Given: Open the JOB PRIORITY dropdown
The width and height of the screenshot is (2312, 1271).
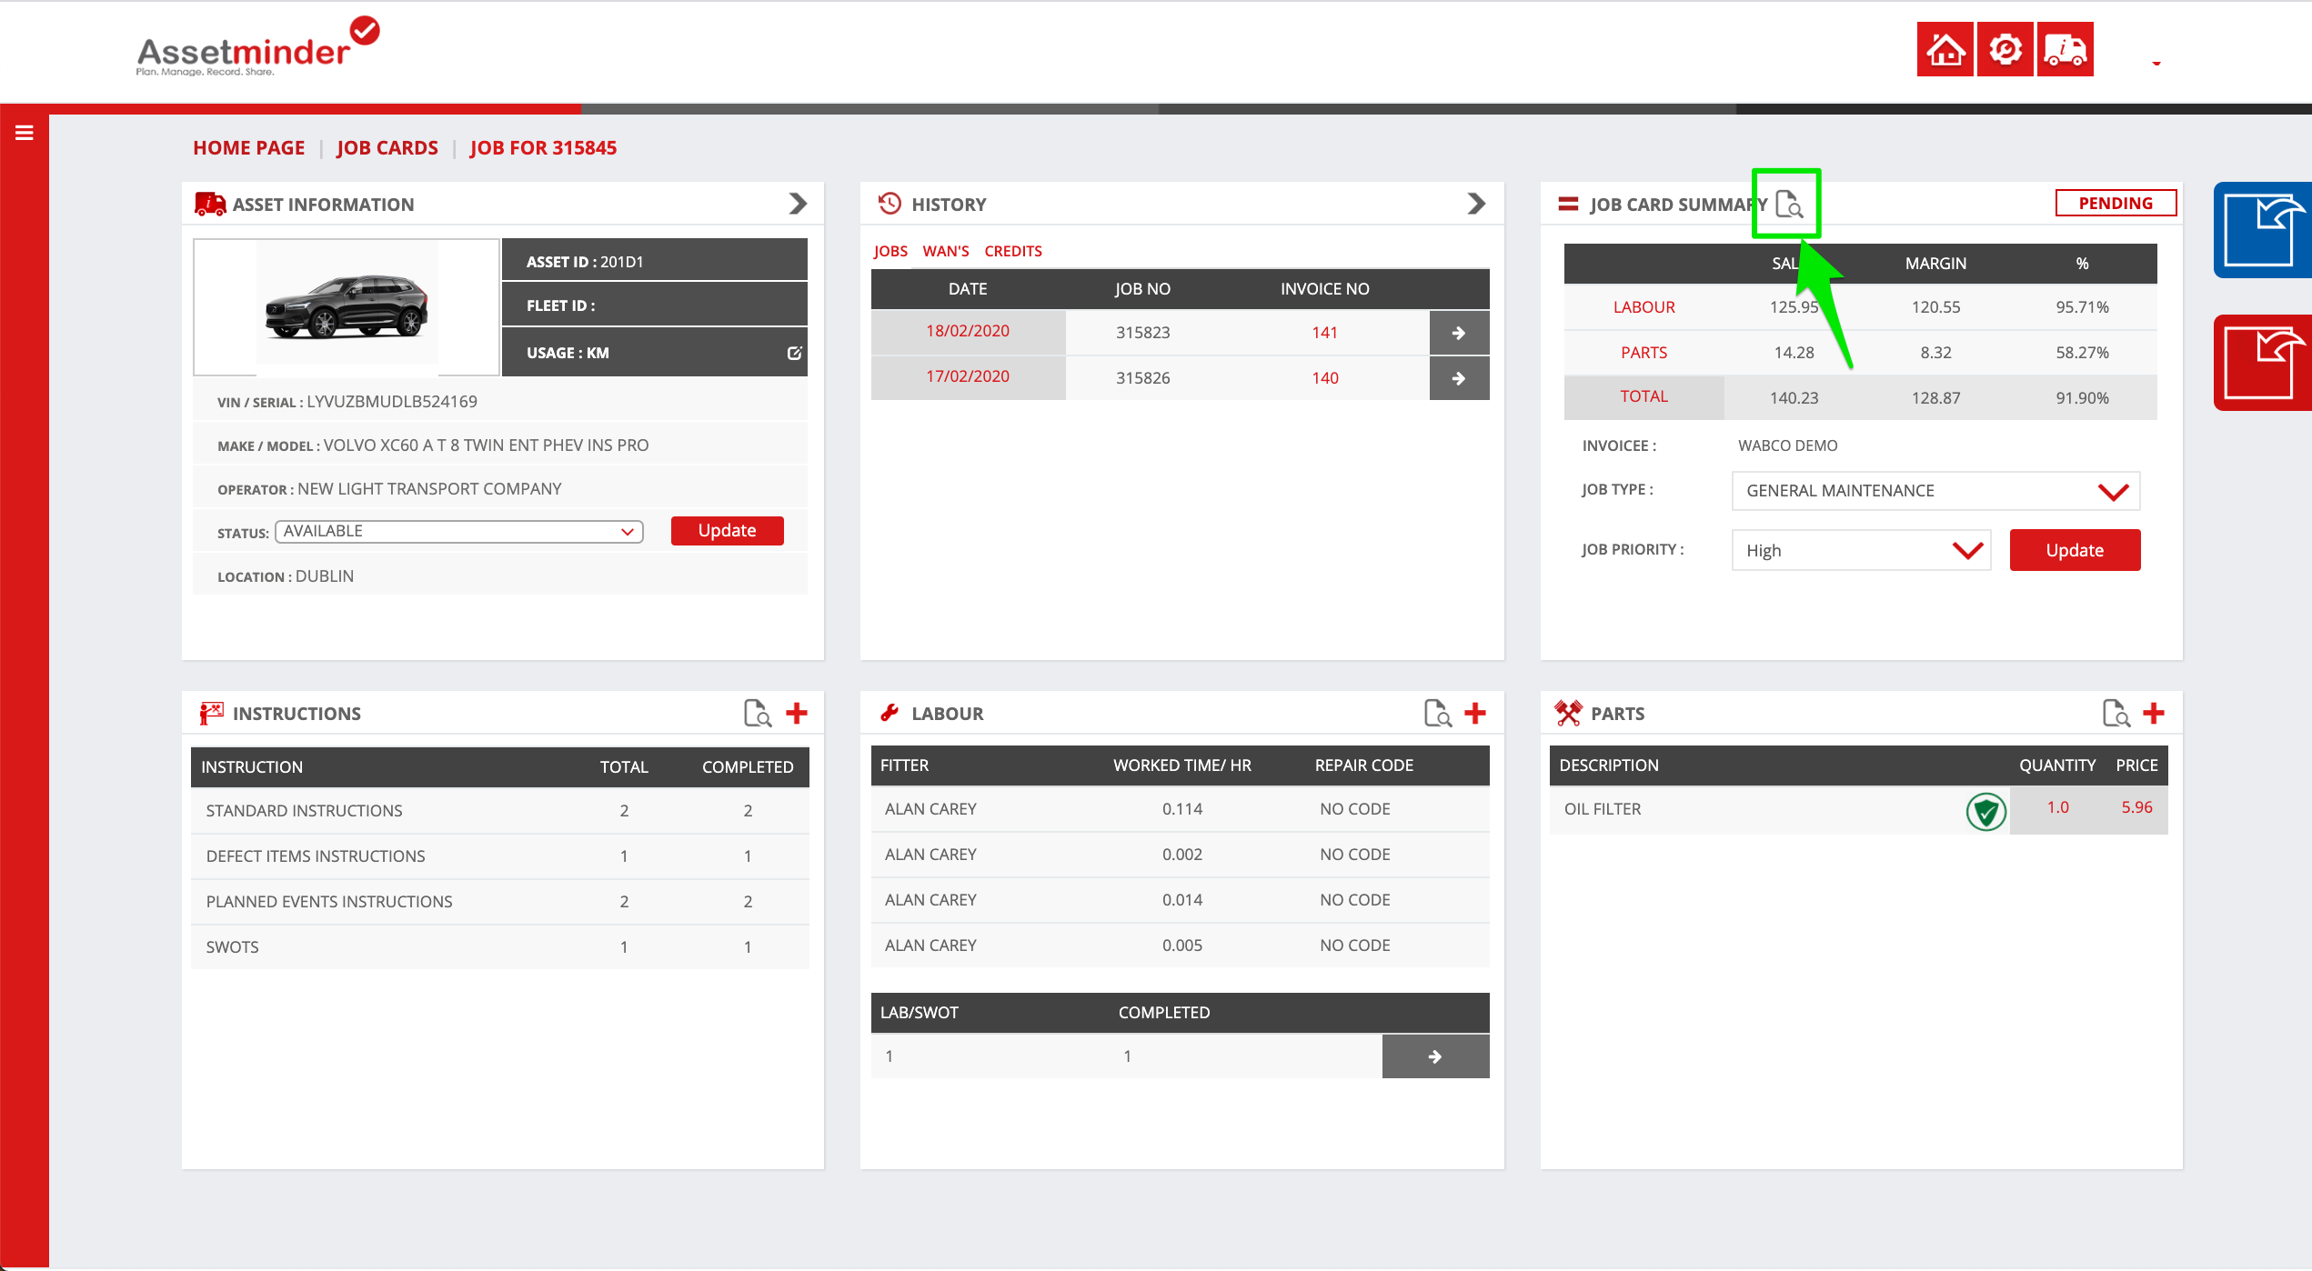Looking at the screenshot, I should click(x=1861, y=551).
